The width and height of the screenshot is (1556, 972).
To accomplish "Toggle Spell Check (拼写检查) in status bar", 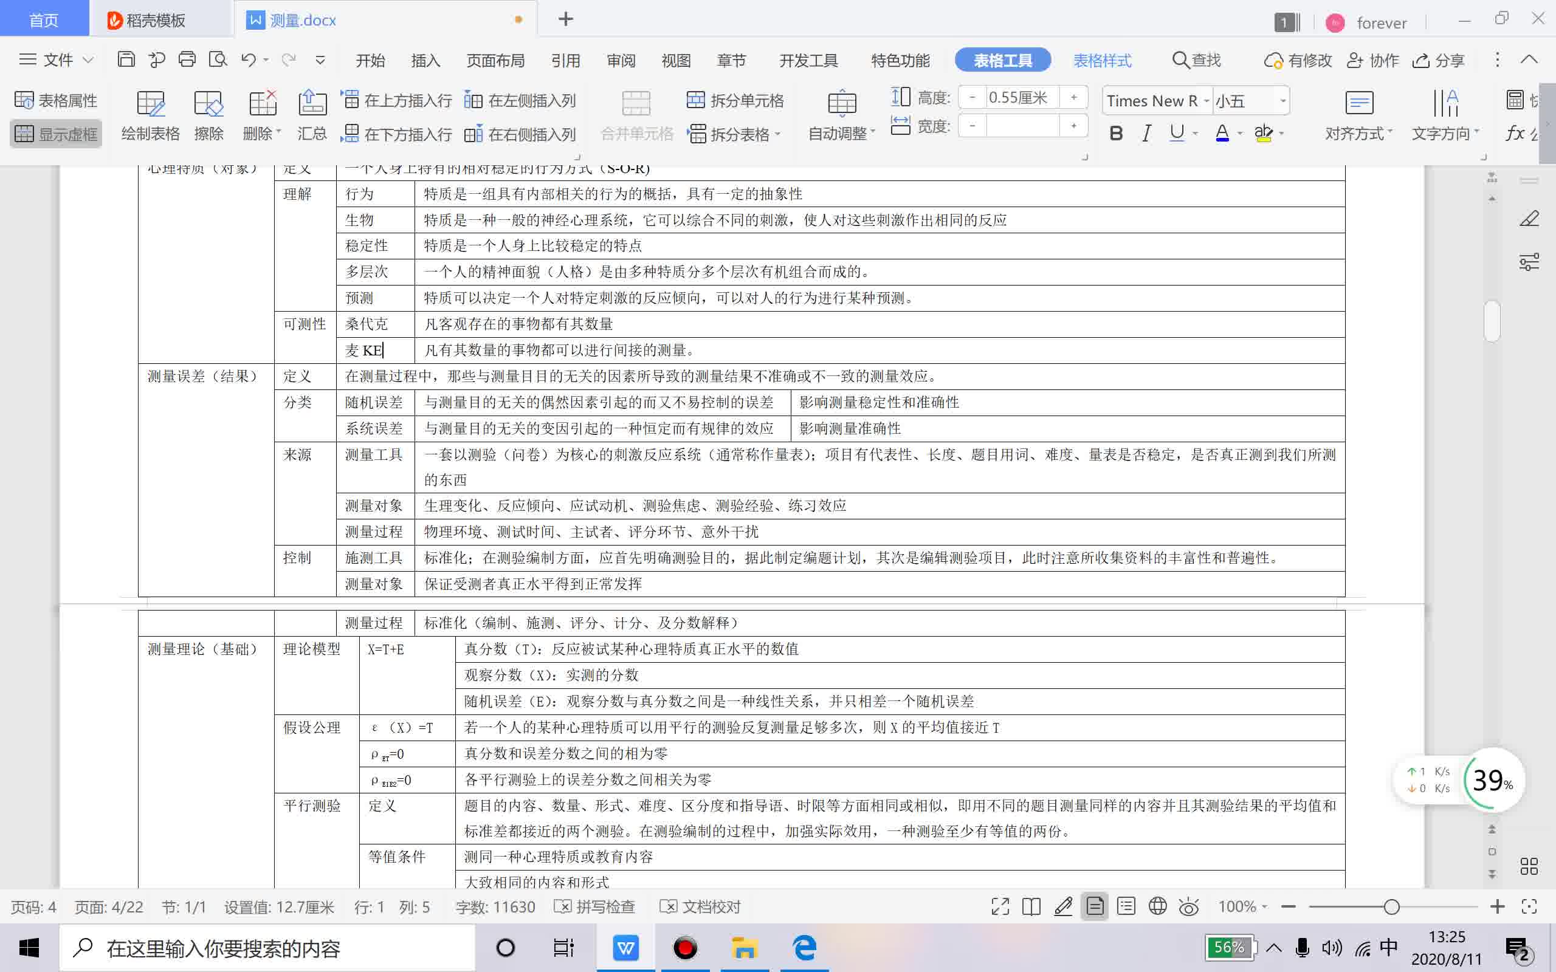I will tap(595, 906).
